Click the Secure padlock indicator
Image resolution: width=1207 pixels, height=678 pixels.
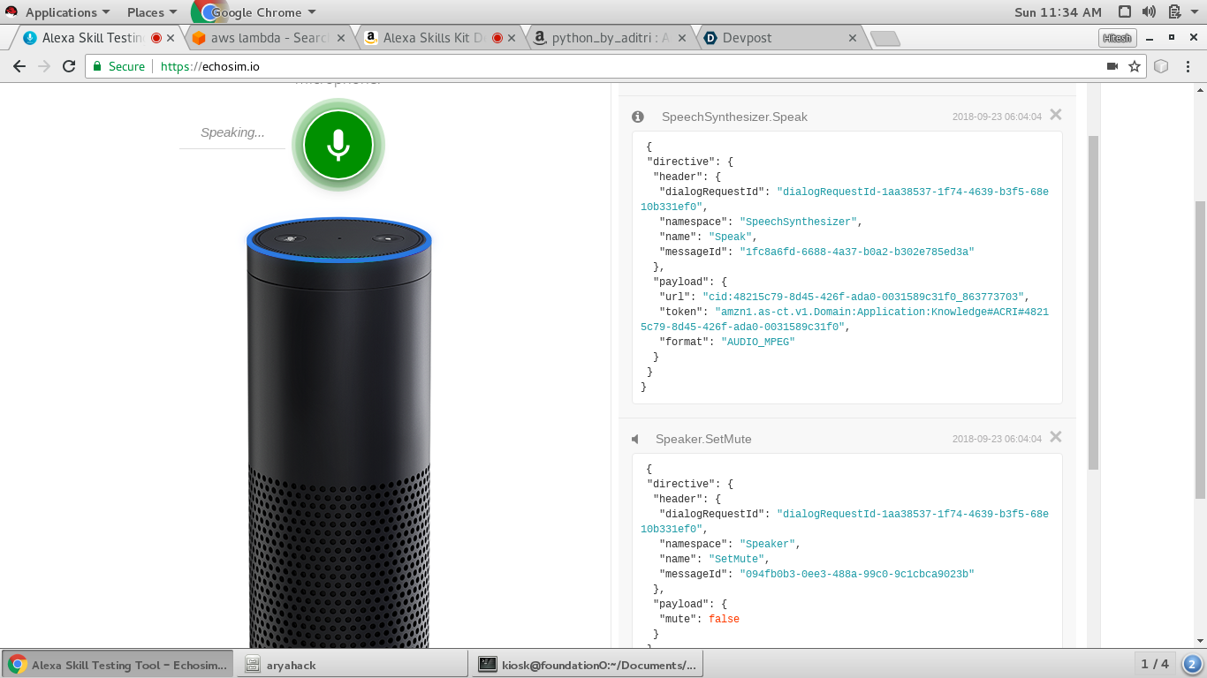coord(119,66)
